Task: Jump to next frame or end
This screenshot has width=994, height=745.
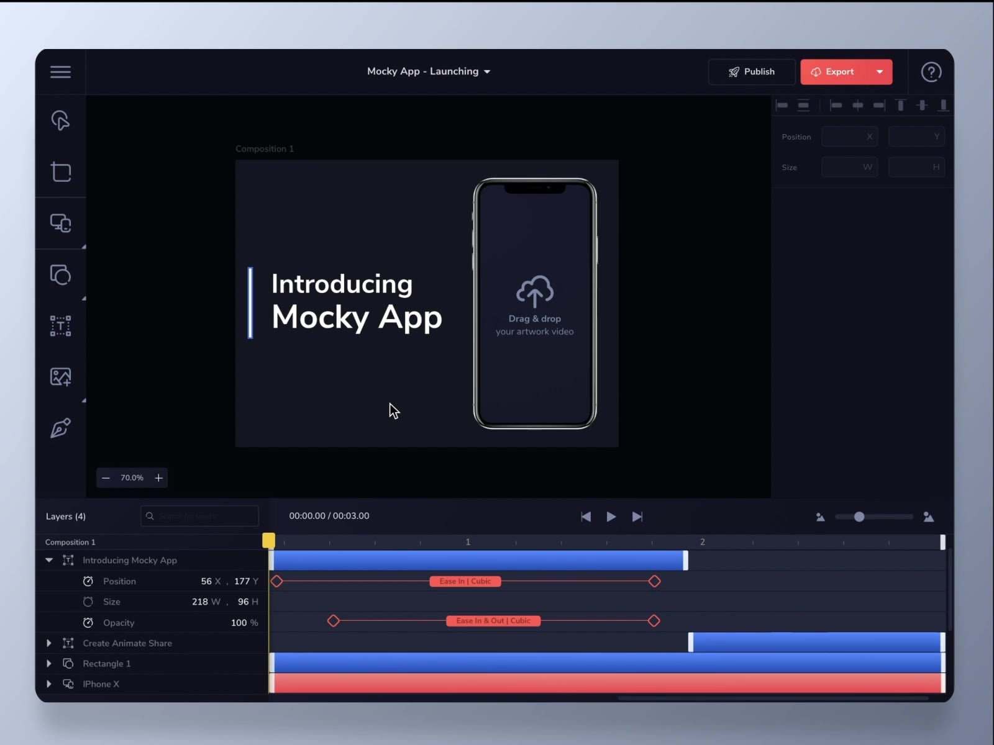Action: [637, 517]
